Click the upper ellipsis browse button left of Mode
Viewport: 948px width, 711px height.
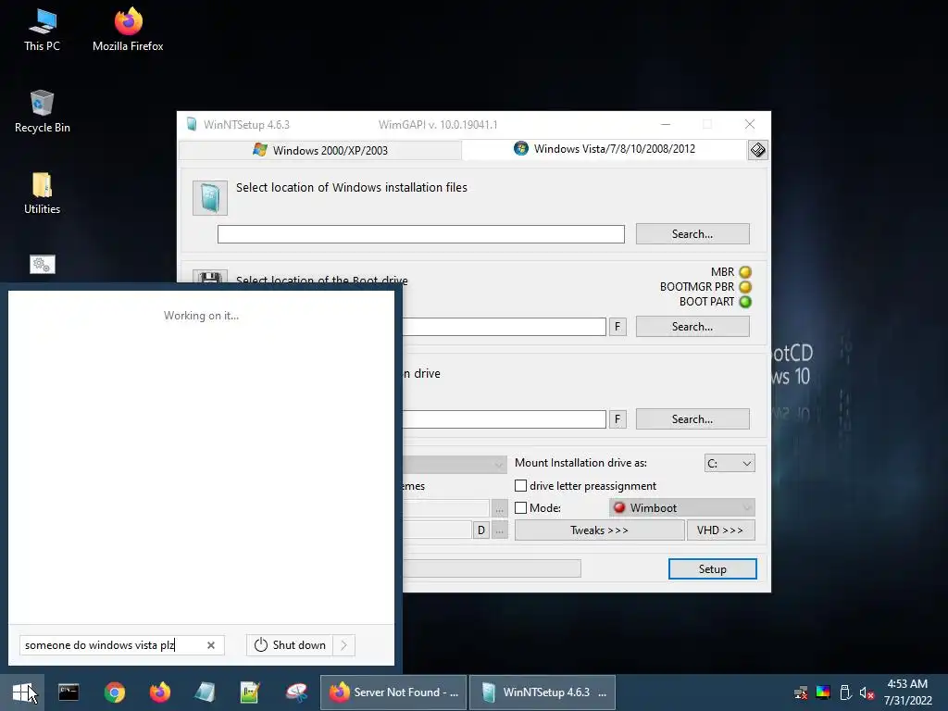pyautogui.click(x=499, y=508)
